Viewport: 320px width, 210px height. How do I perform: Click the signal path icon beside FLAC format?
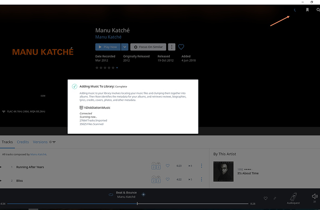tap(4, 111)
